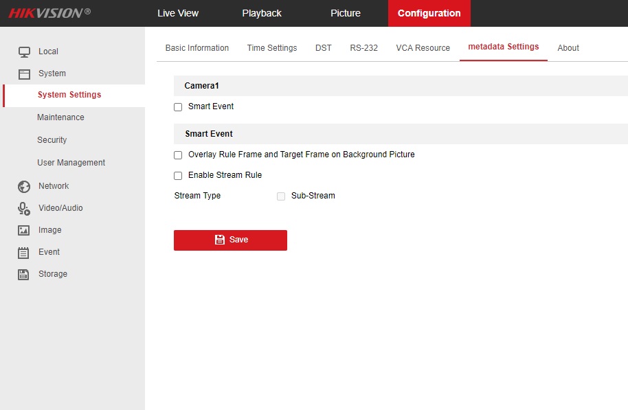
Task: Toggle the Sub-Stream checkbox
Action: pos(281,196)
